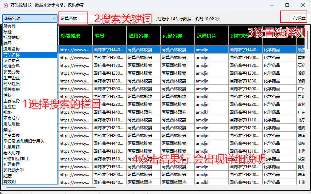
Task: Pick 生产企业 from the field list
Action: coord(12,78)
